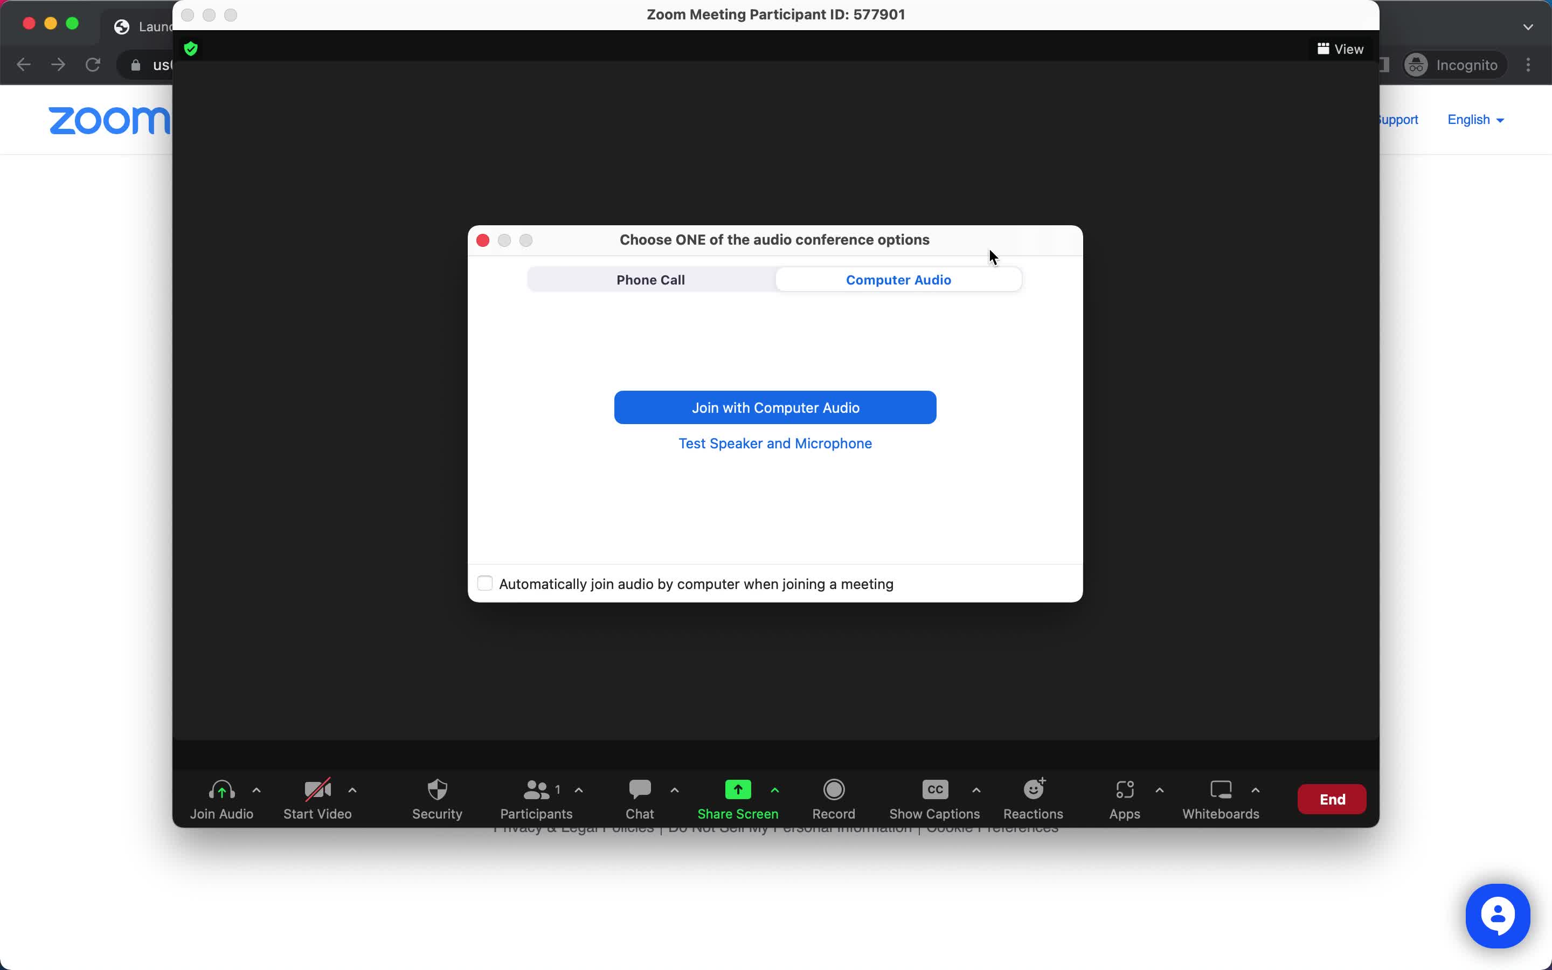Viewport: 1552px width, 970px height.
Task: Click the End meeting red button
Action: 1332,799
